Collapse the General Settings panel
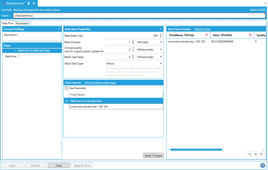Screen dimensions: 268x170 (59, 29)
